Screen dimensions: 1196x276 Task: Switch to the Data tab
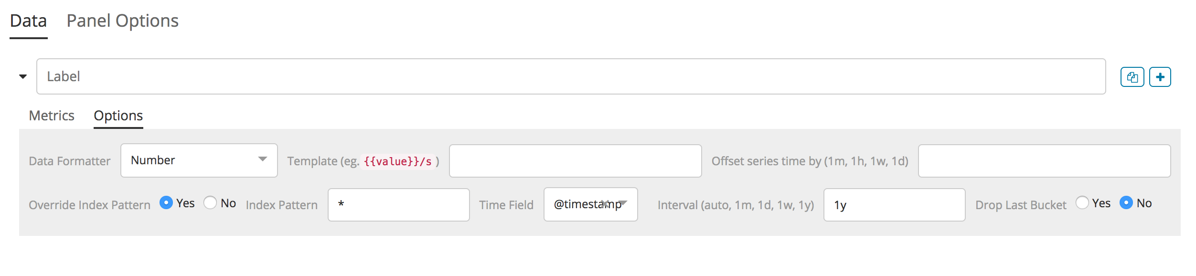coord(28,21)
